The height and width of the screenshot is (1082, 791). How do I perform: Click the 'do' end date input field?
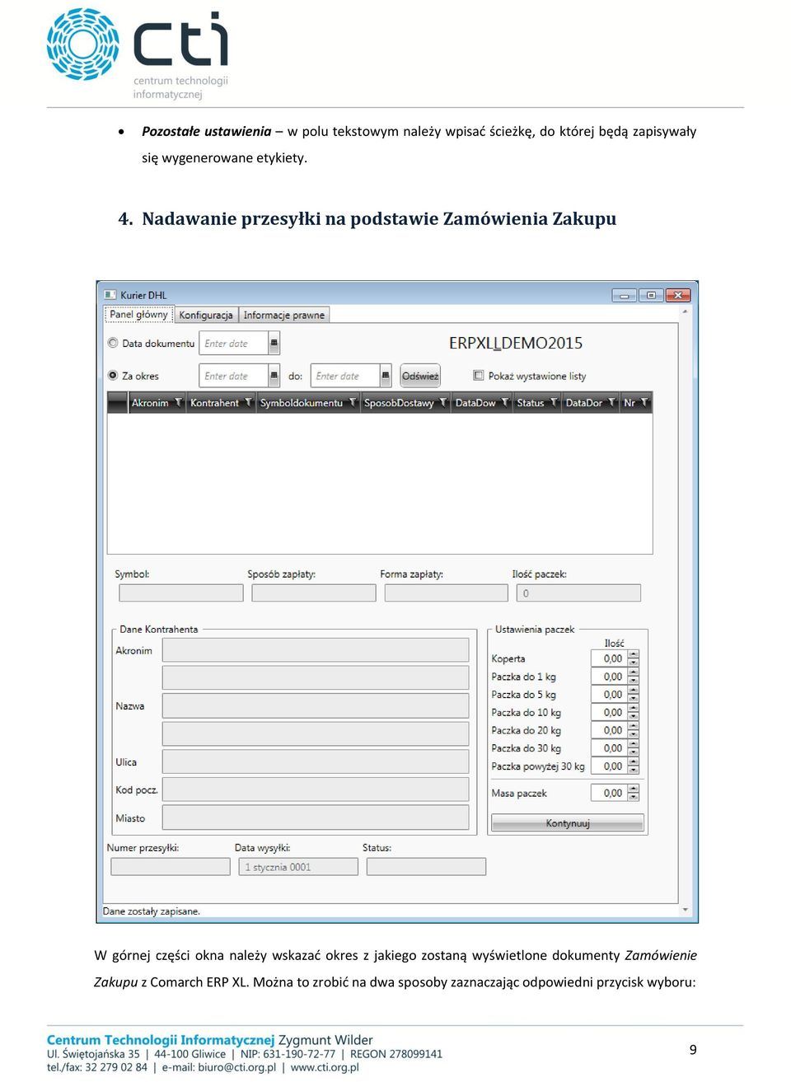tap(345, 376)
